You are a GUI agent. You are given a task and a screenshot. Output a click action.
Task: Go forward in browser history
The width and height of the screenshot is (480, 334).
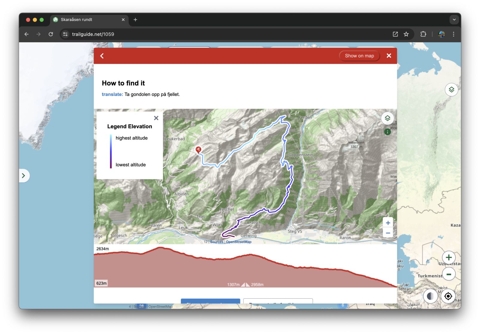(x=38, y=34)
